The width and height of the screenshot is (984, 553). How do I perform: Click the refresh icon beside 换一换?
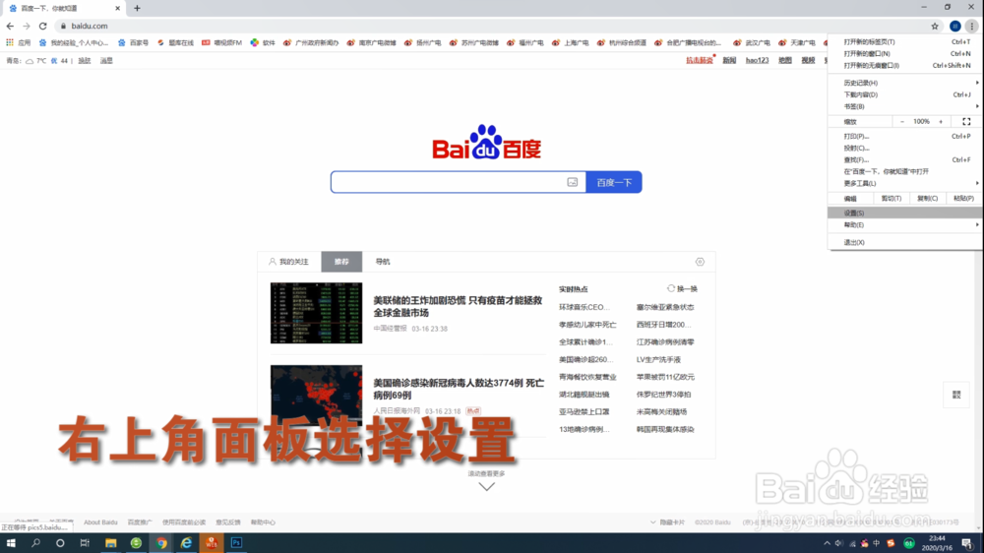(x=671, y=288)
